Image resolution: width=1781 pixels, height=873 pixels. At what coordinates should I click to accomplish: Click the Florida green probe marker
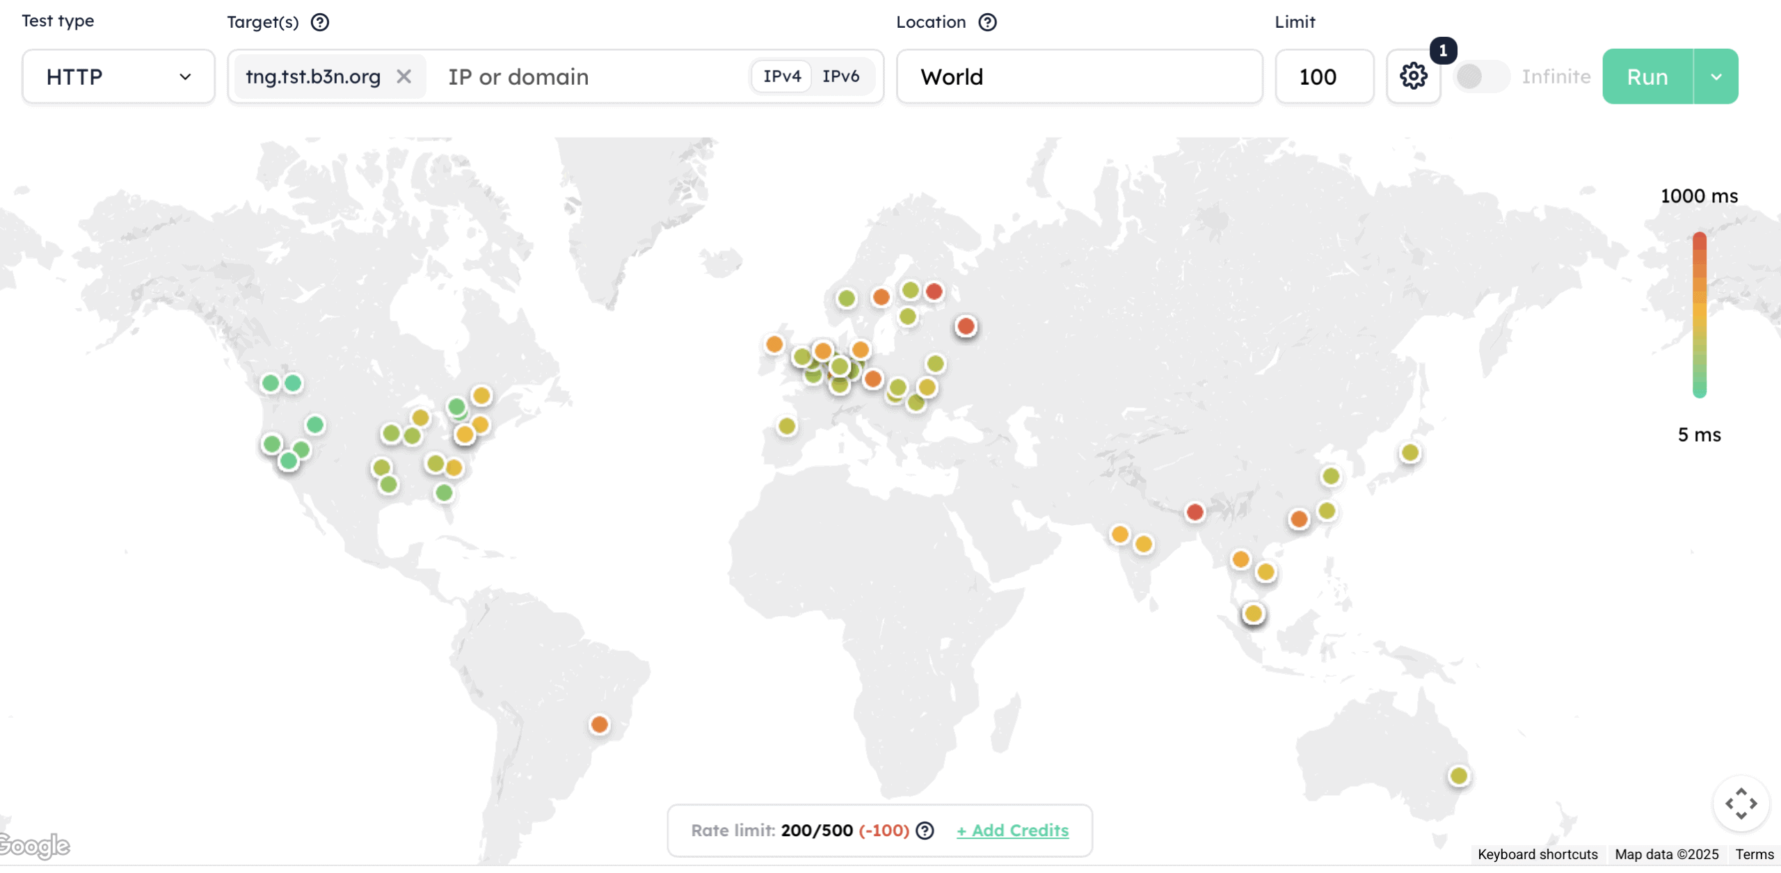pyautogui.click(x=444, y=492)
